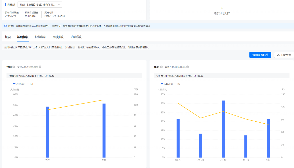Click the 下载数据 button
The width and height of the screenshot is (294, 168).
[x=284, y=55]
